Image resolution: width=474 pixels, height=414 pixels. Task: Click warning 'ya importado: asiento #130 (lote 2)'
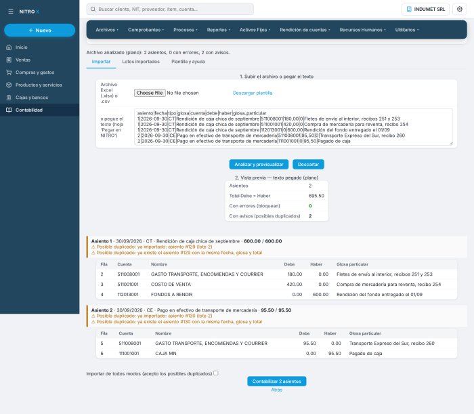(152, 316)
